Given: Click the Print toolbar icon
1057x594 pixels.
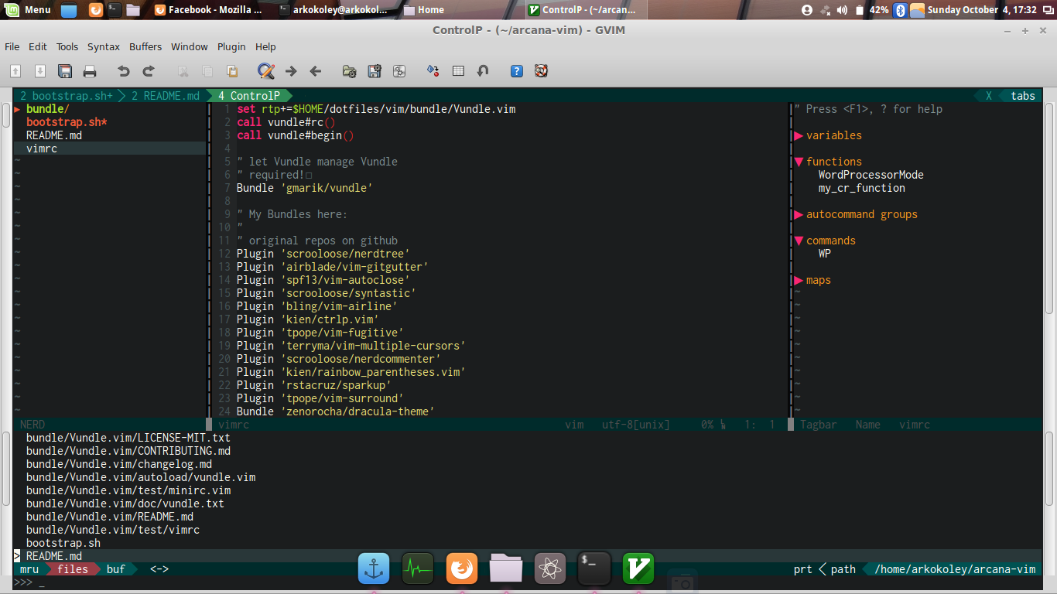Looking at the screenshot, I should click(90, 71).
